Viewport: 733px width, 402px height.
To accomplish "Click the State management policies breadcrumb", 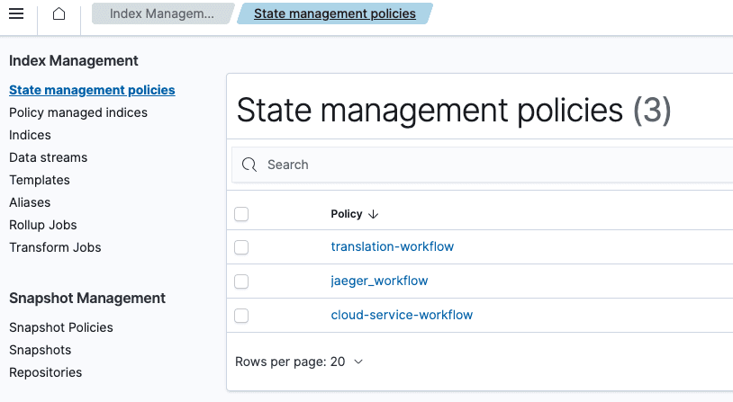I will 334,14.
